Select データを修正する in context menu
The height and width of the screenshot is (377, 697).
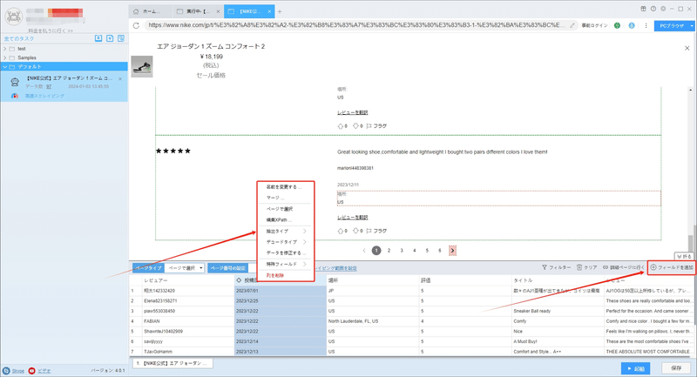coord(287,253)
